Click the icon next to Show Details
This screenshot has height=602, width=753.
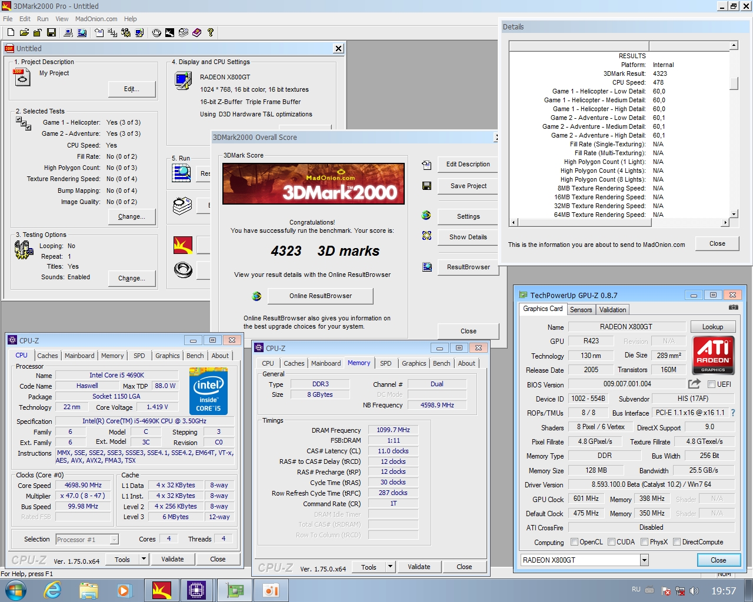427,236
